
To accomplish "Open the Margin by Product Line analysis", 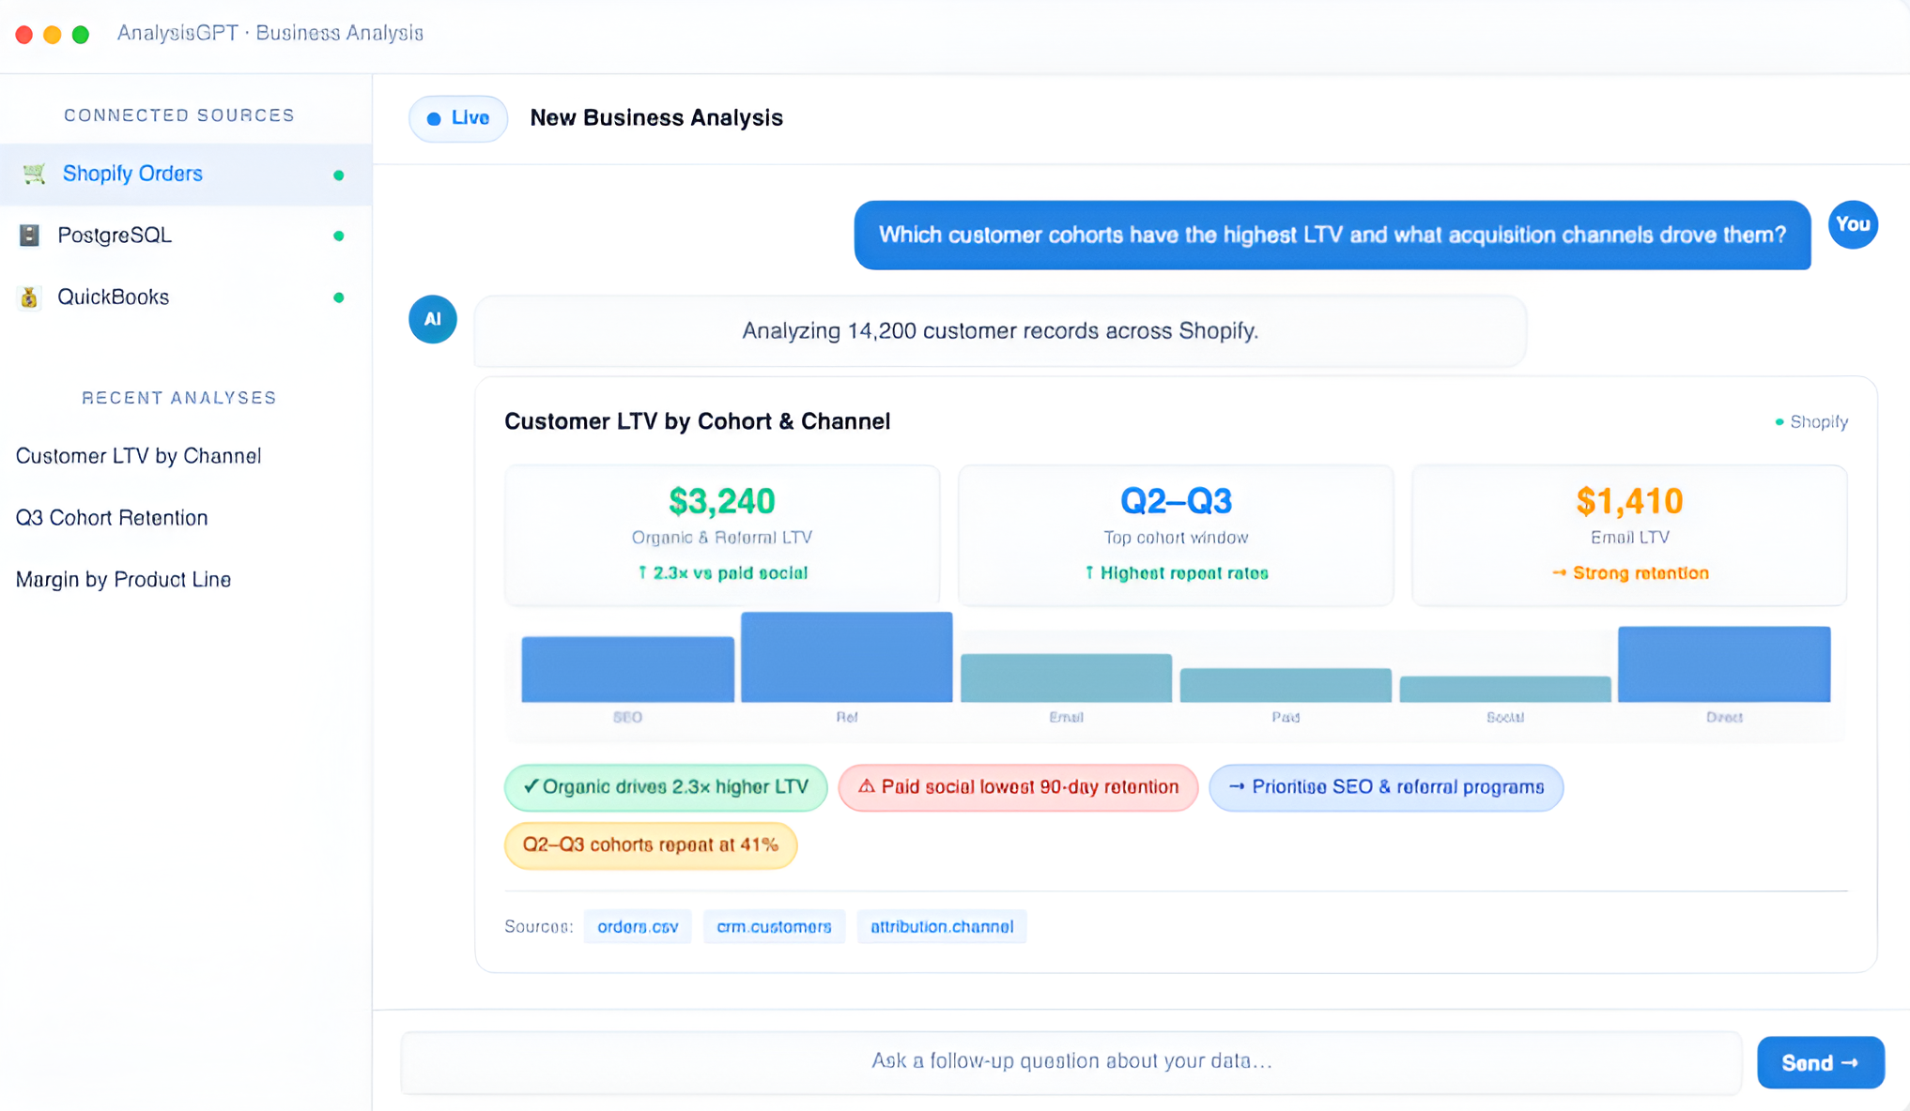I will click(123, 579).
